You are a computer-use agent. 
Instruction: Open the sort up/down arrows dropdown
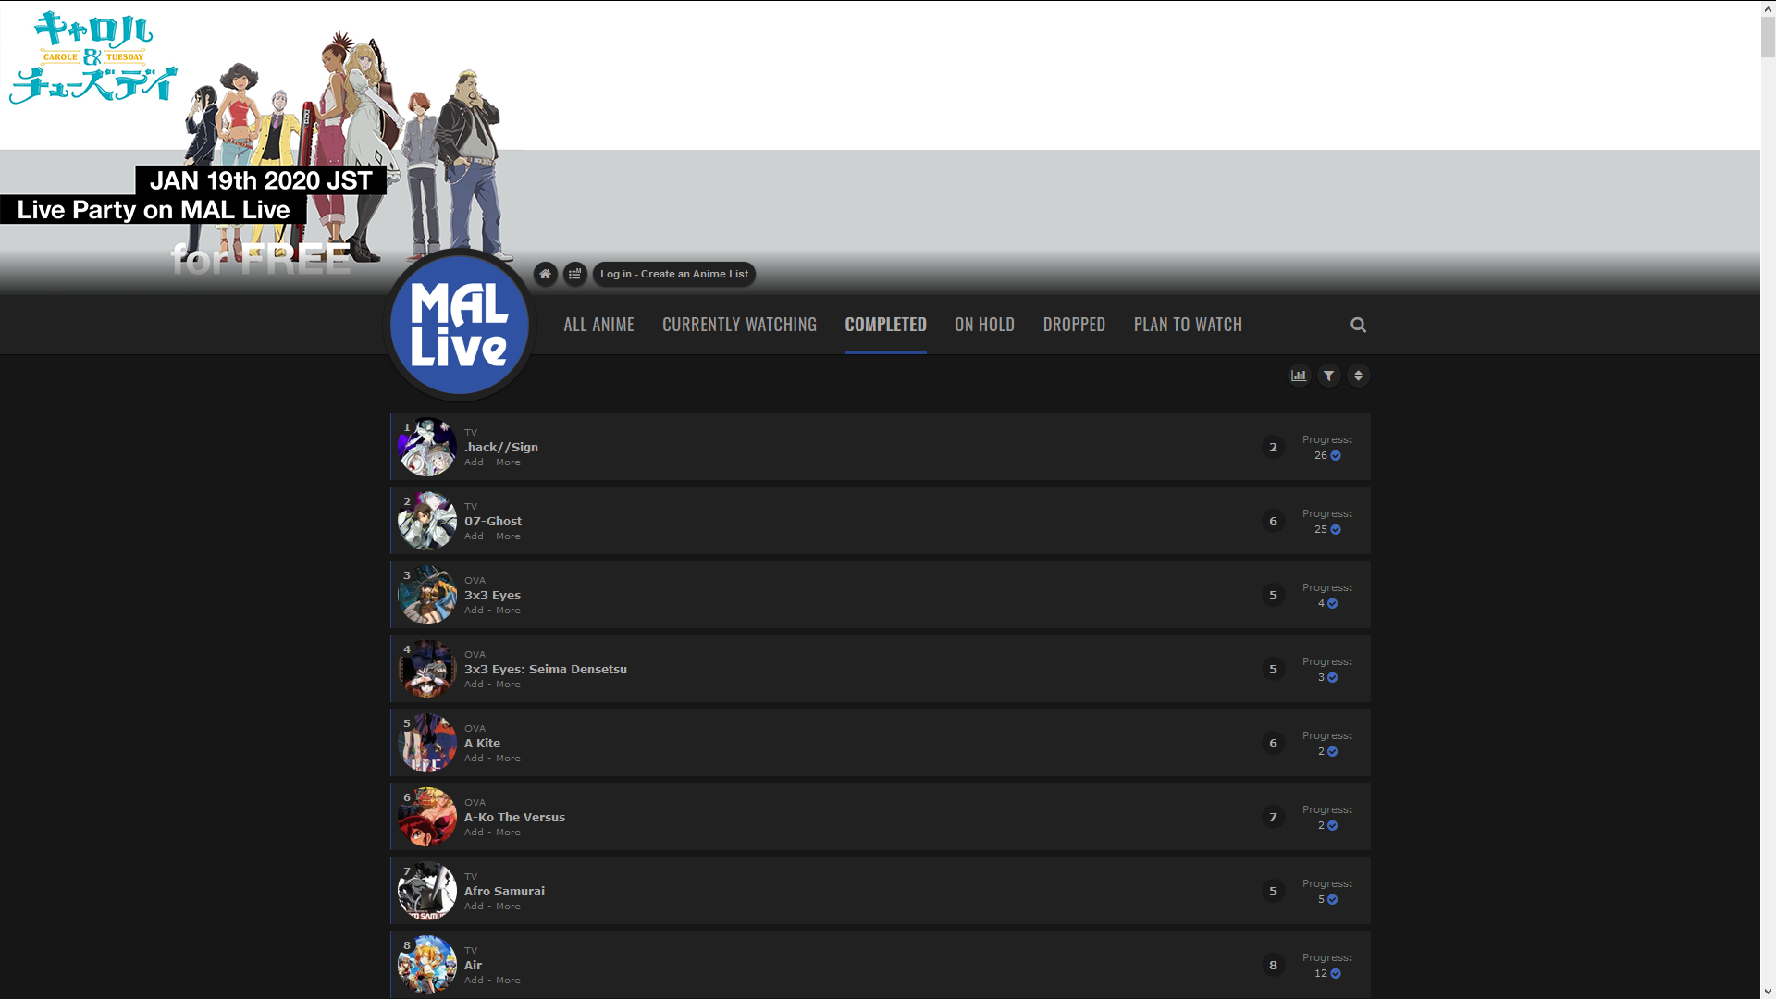click(1358, 376)
